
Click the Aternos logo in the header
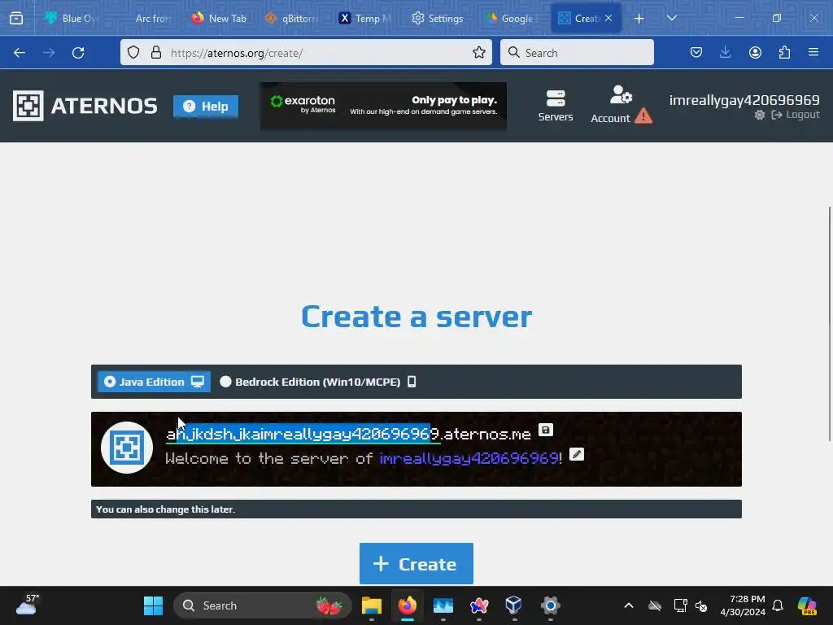pos(85,106)
